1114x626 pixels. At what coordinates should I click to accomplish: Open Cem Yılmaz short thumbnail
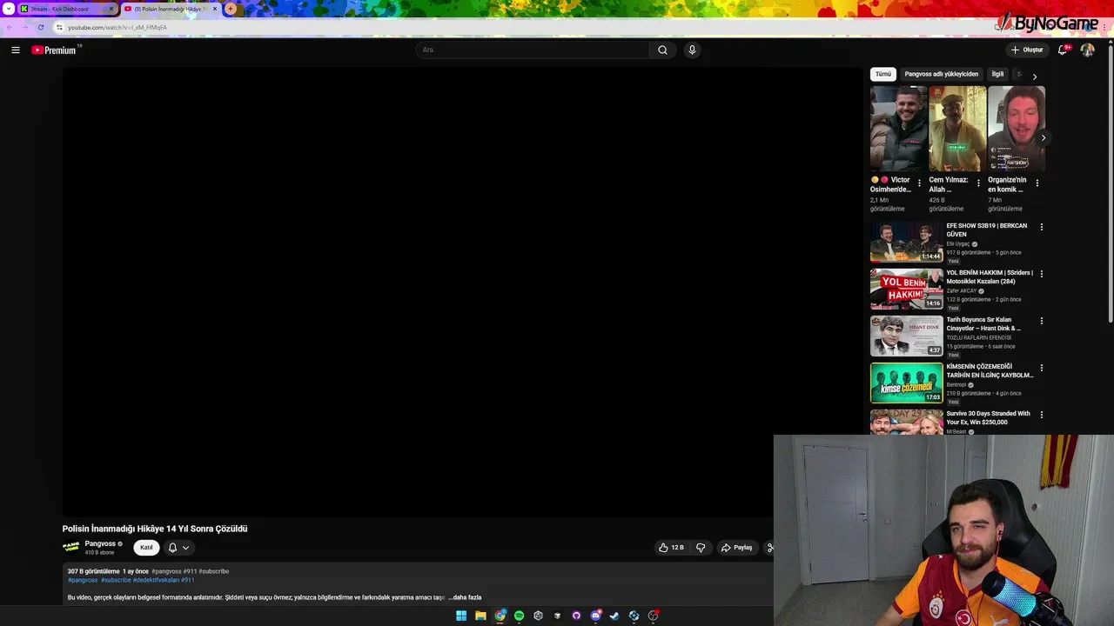[x=957, y=129]
